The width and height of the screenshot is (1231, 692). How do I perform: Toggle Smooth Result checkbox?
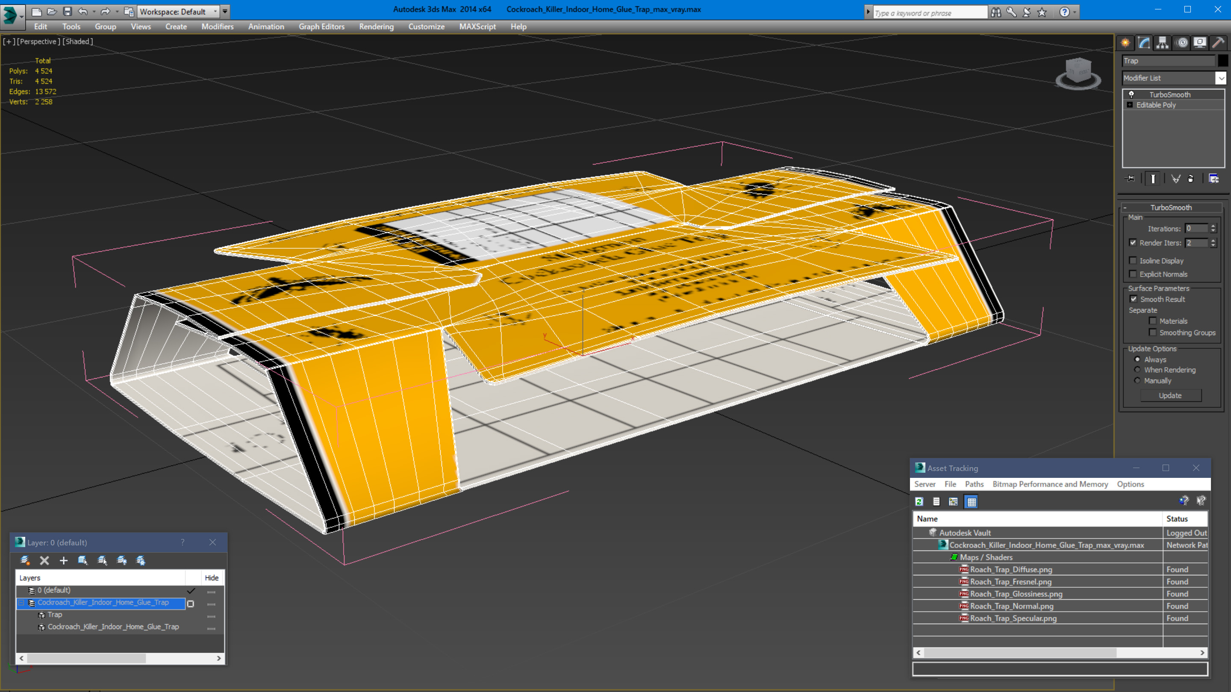(x=1134, y=299)
